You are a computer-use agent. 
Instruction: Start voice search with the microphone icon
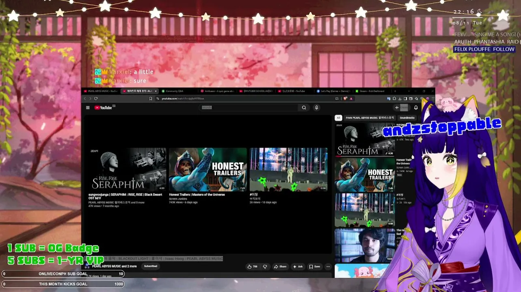click(316, 107)
